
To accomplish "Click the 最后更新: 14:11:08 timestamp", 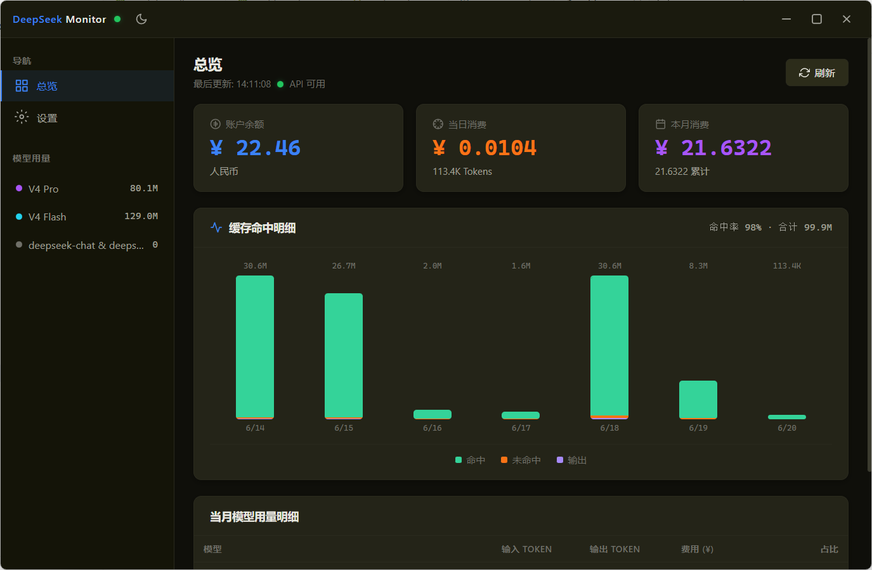I will pyautogui.click(x=232, y=84).
